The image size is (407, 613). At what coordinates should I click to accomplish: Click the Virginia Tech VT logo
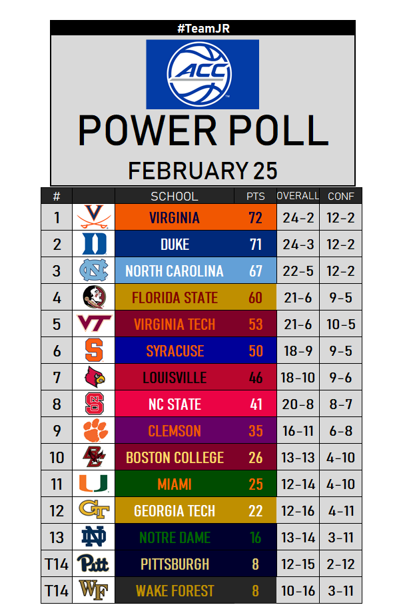pos(93,324)
